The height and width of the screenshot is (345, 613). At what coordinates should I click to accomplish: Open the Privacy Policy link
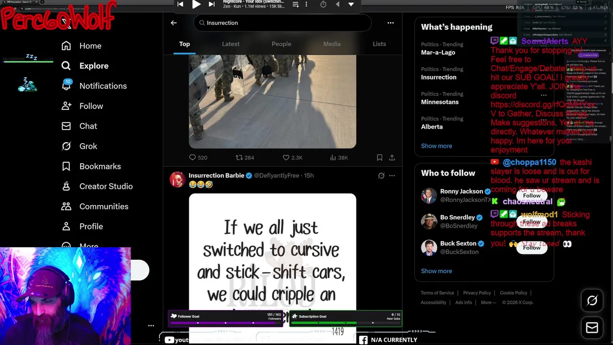tap(477, 293)
